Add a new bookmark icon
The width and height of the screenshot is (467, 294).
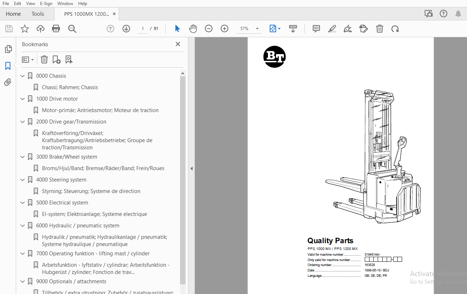[x=56, y=59]
